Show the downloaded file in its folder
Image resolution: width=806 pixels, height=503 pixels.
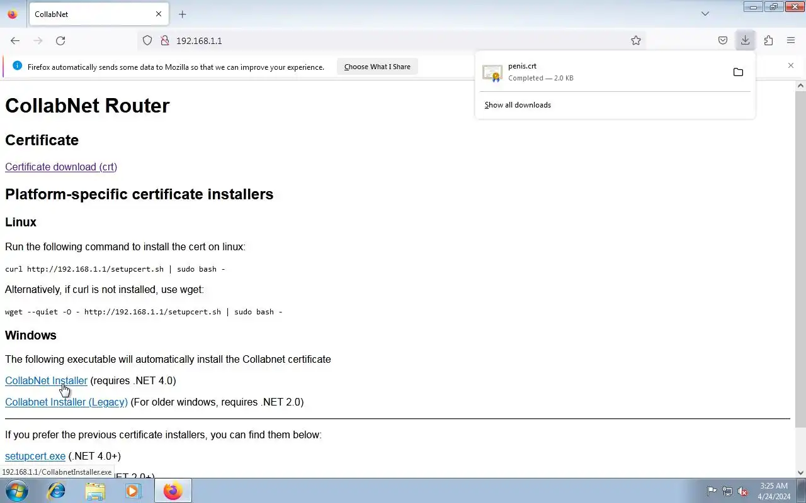pos(738,72)
